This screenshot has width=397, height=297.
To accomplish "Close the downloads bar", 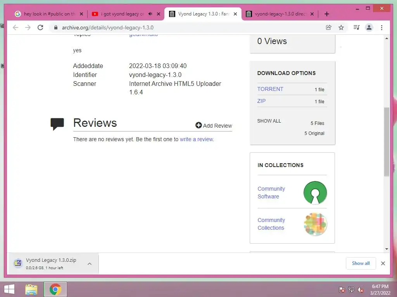I will click(x=383, y=263).
